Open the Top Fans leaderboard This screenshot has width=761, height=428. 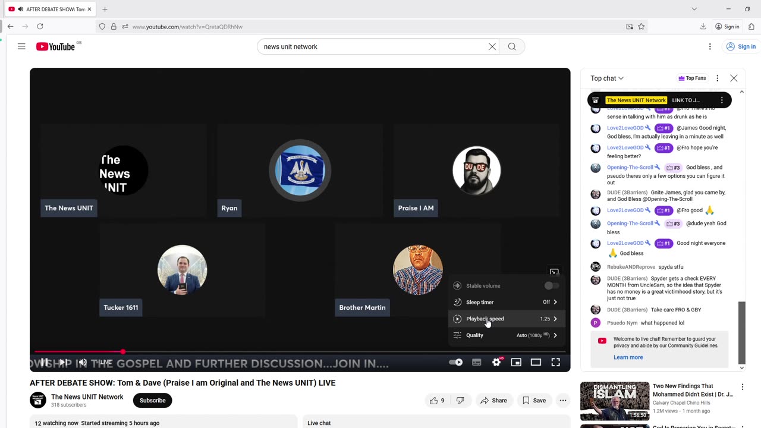[693, 78]
